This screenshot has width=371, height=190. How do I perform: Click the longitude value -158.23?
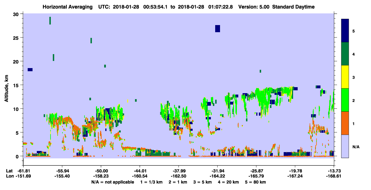(101, 176)
